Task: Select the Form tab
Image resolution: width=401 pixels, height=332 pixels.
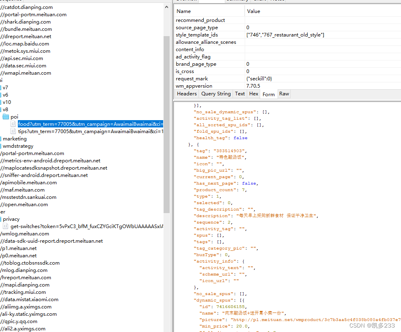Action: click(269, 95)
